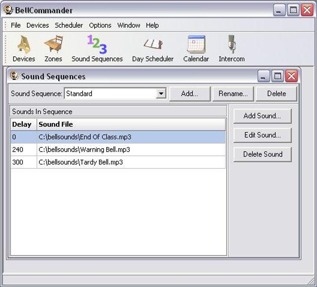Click the Delete Sound button
The width and height of the screenshot is (317, 287).
262,154
